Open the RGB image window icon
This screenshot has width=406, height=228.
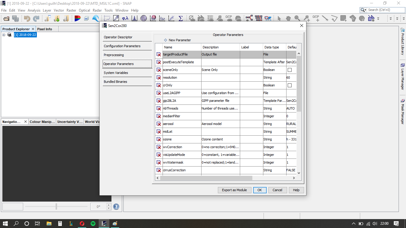click(78, 18)
